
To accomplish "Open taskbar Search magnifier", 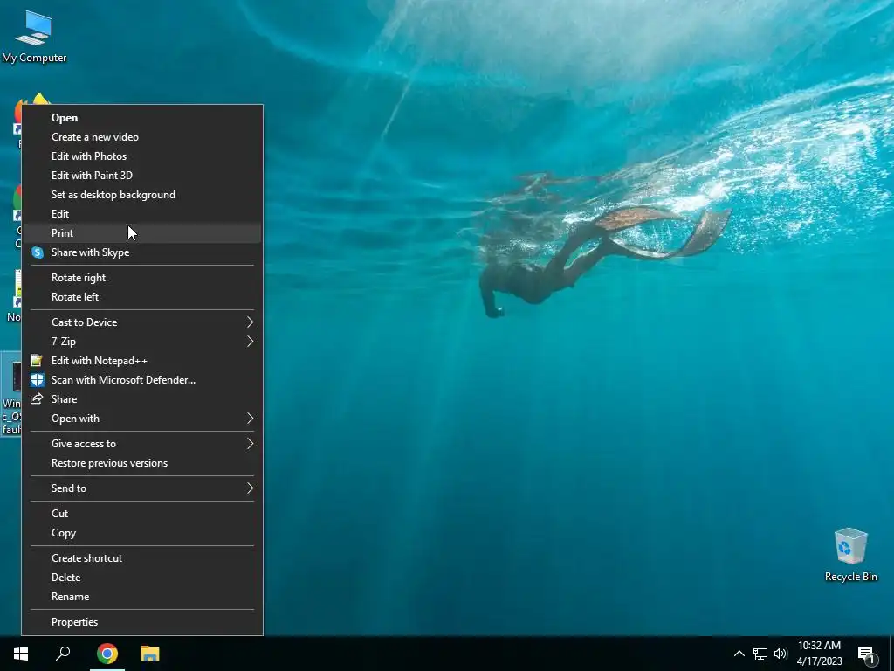I will [x=63, y=654].
